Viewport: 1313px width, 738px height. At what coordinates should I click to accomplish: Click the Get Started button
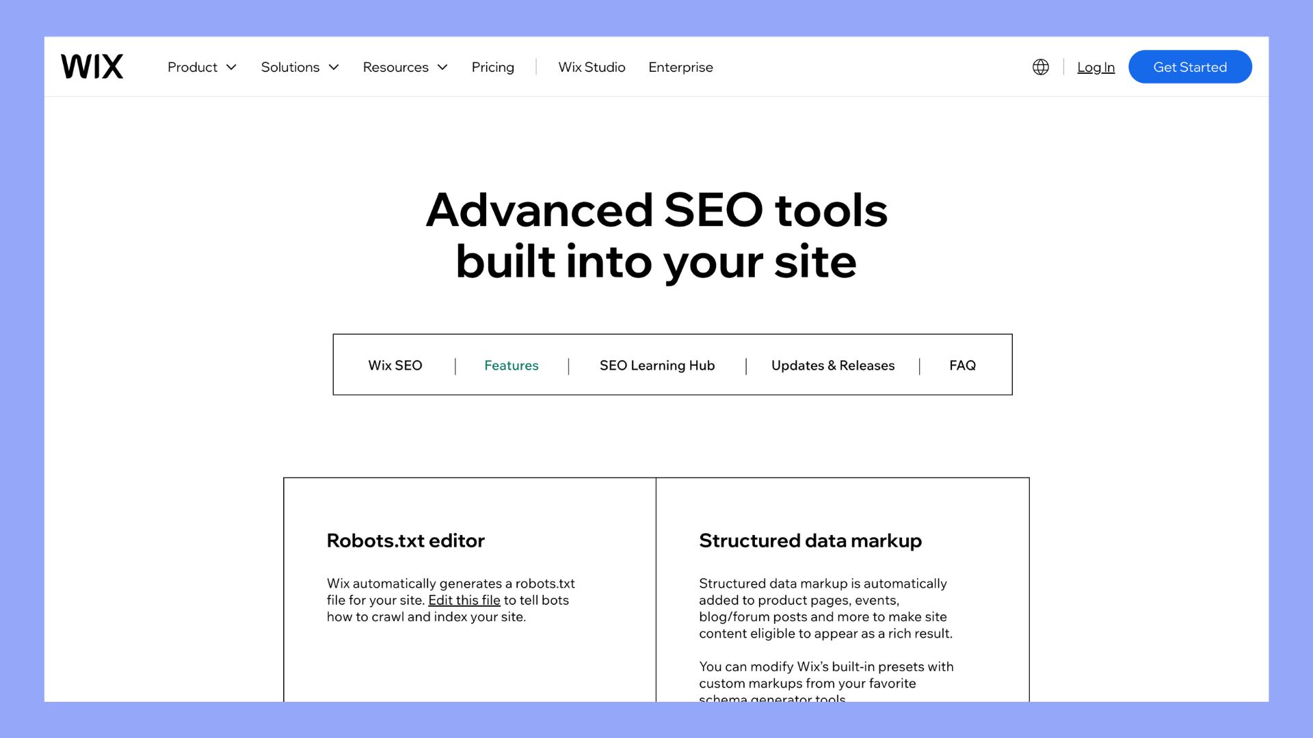tap(1189, 67)
